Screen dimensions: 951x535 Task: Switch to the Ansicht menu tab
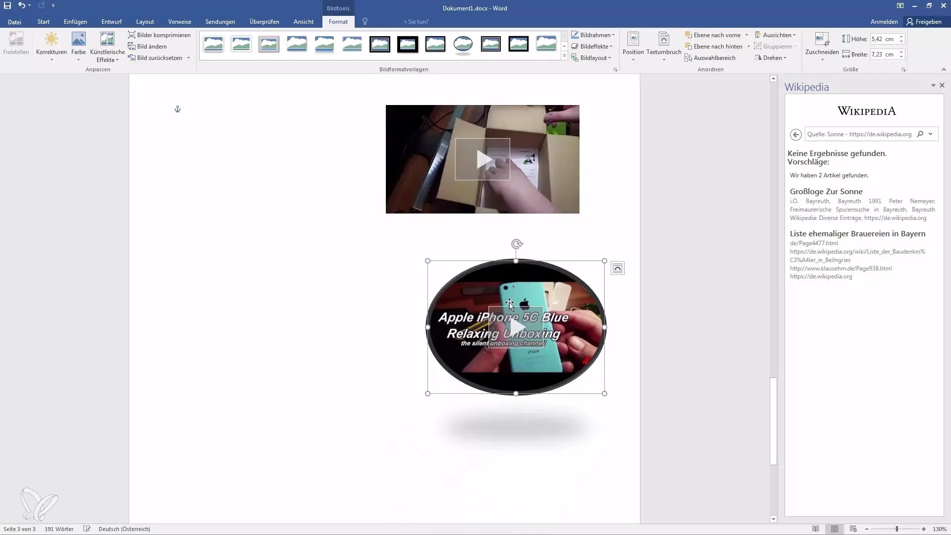tap(303, 22)
